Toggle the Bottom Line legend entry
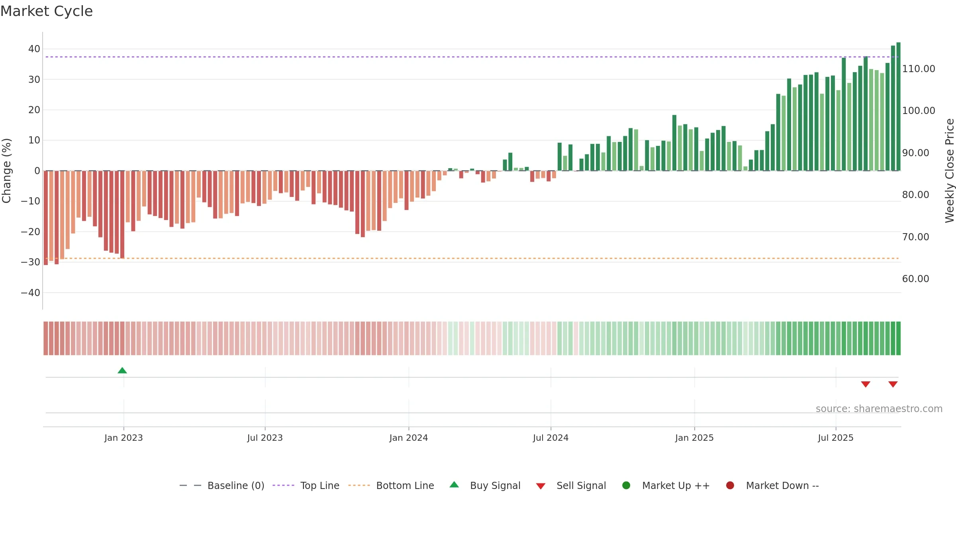Screen dimensions: 956x538 (x=391, y=486)
